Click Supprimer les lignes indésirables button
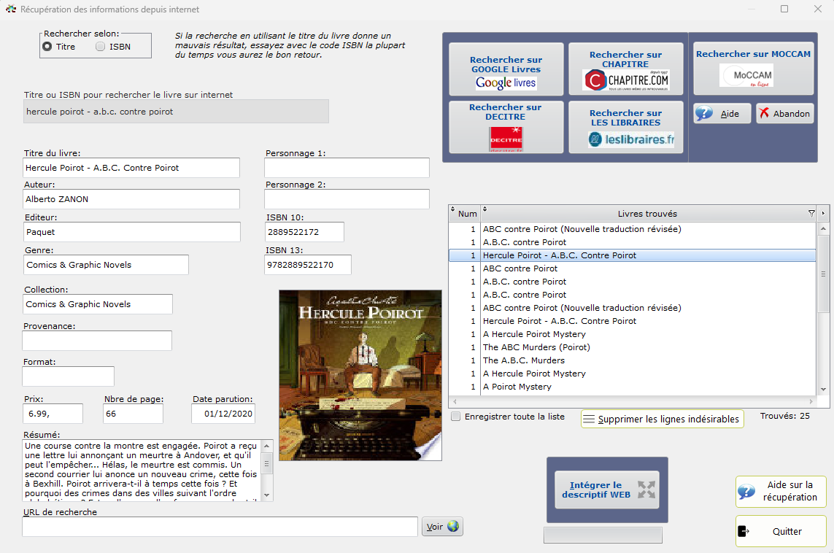834x553 pixels. (663, 419)
